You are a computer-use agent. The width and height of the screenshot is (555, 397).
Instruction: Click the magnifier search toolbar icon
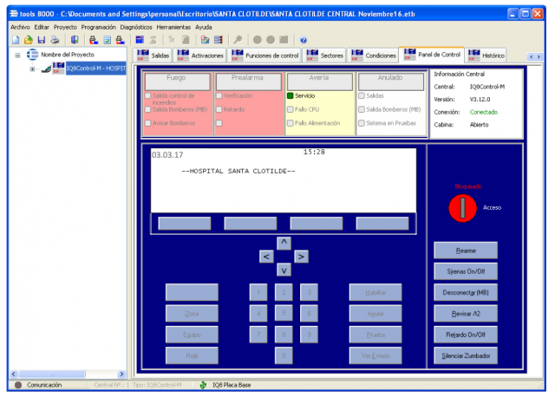point(238,40)
